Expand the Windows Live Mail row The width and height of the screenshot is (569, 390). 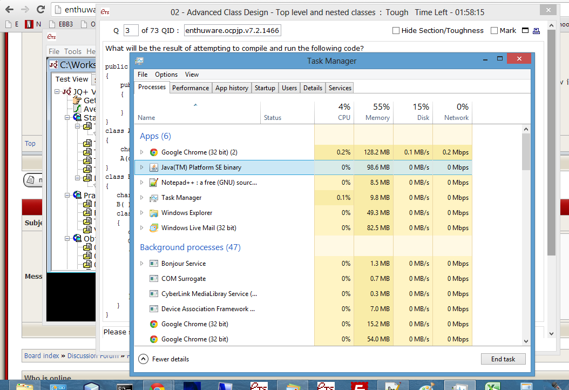pyautogui.click(x=142, y=228)
